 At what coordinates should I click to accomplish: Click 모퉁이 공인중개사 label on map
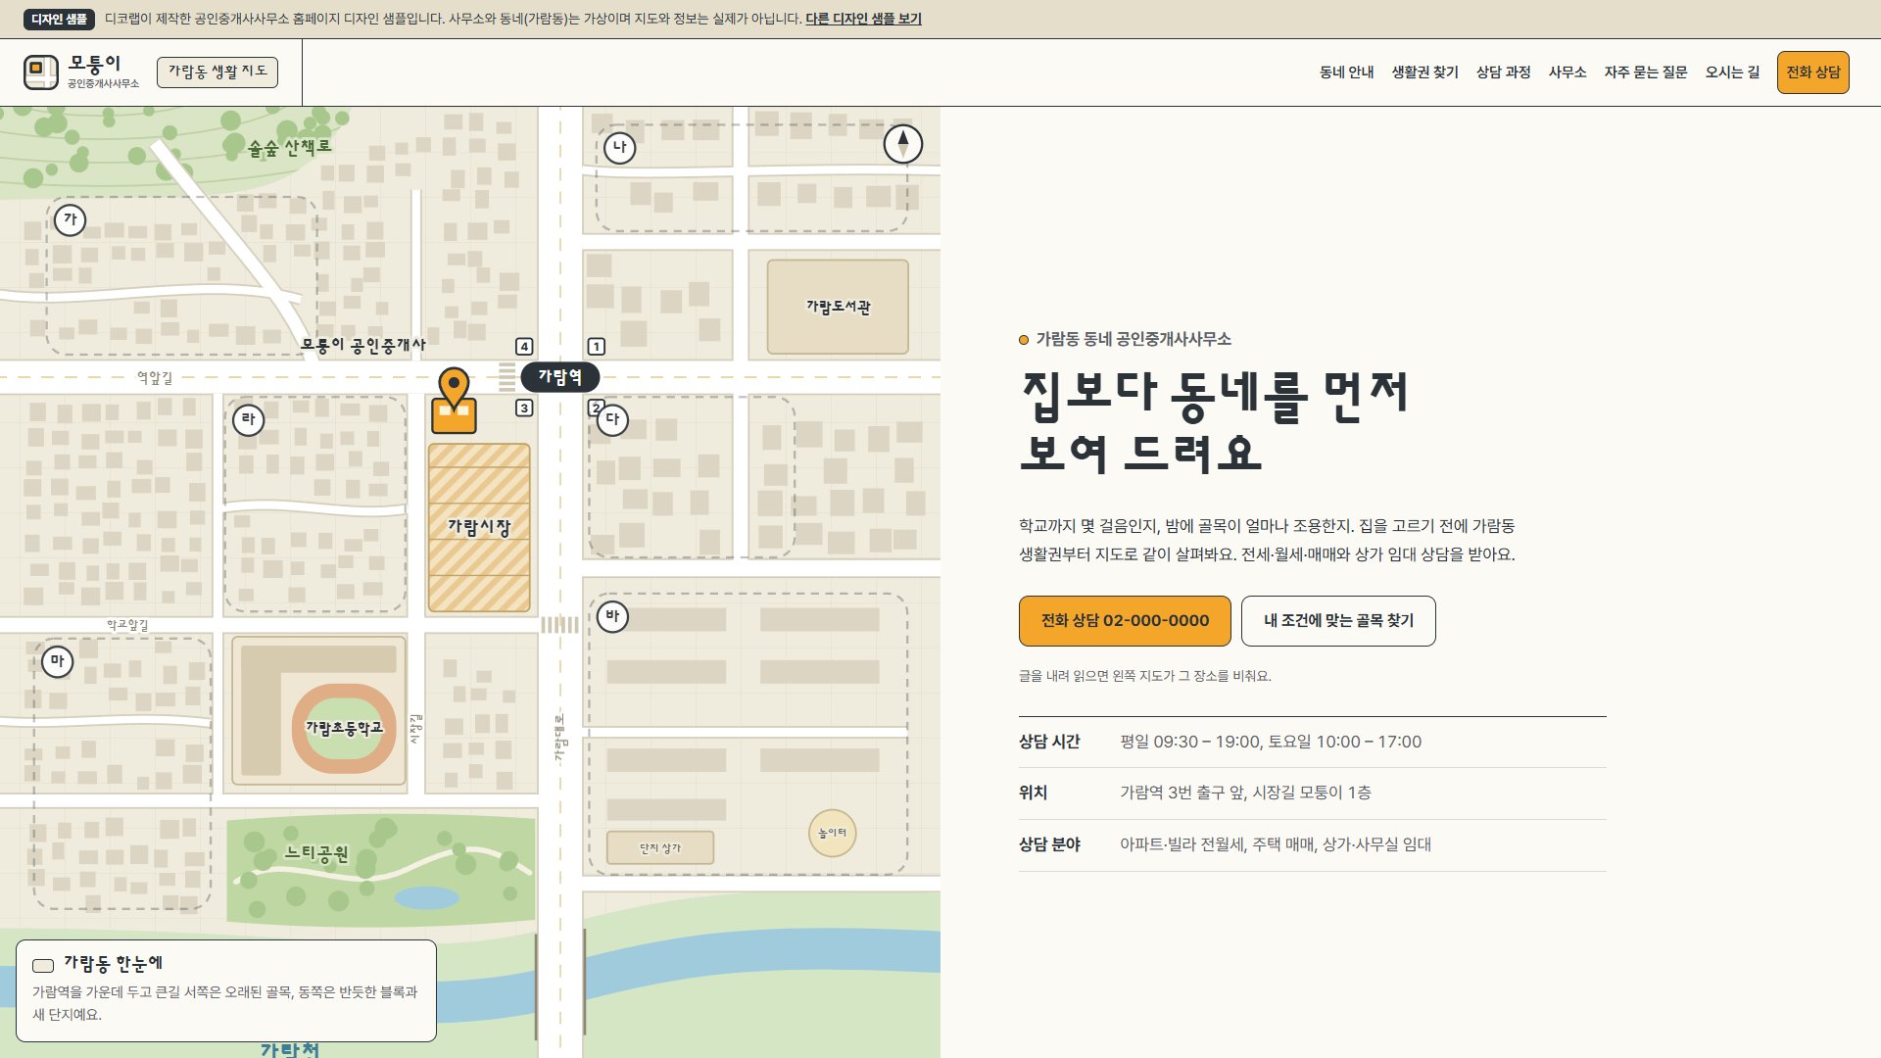[x=363, y=345]
